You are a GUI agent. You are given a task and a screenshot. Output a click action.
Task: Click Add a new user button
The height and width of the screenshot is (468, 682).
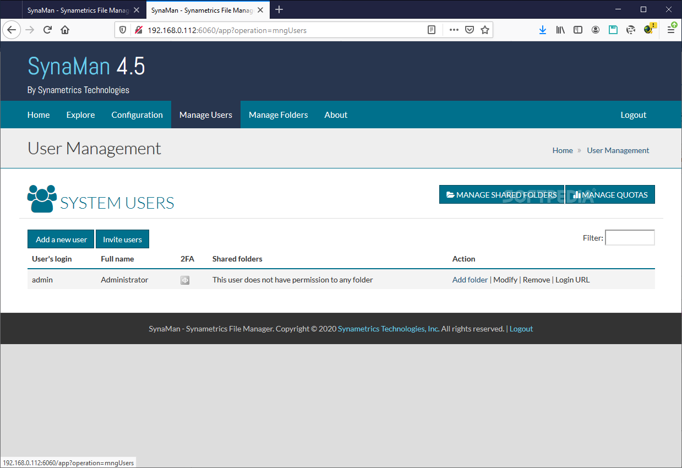click(61, 239)
